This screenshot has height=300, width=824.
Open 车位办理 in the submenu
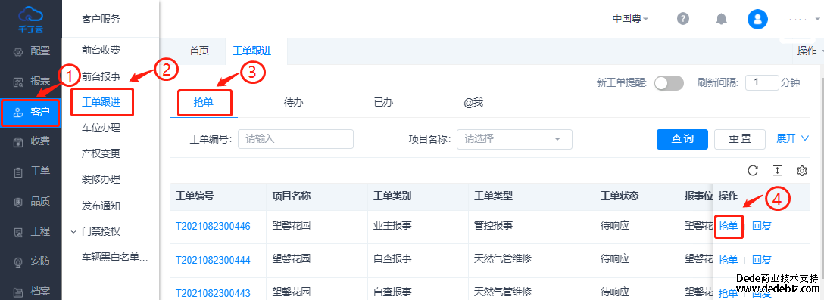pyautogui.click(x=101, y=128)
